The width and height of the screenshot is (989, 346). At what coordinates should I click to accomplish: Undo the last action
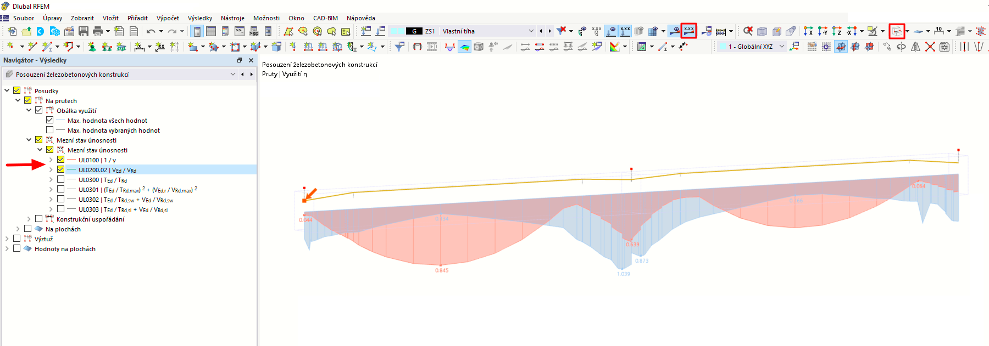coord(151,31)
